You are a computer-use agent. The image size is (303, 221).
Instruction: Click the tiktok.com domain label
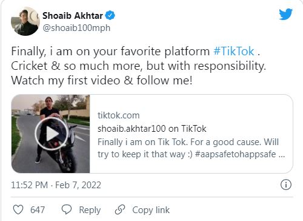click(119, 115)
